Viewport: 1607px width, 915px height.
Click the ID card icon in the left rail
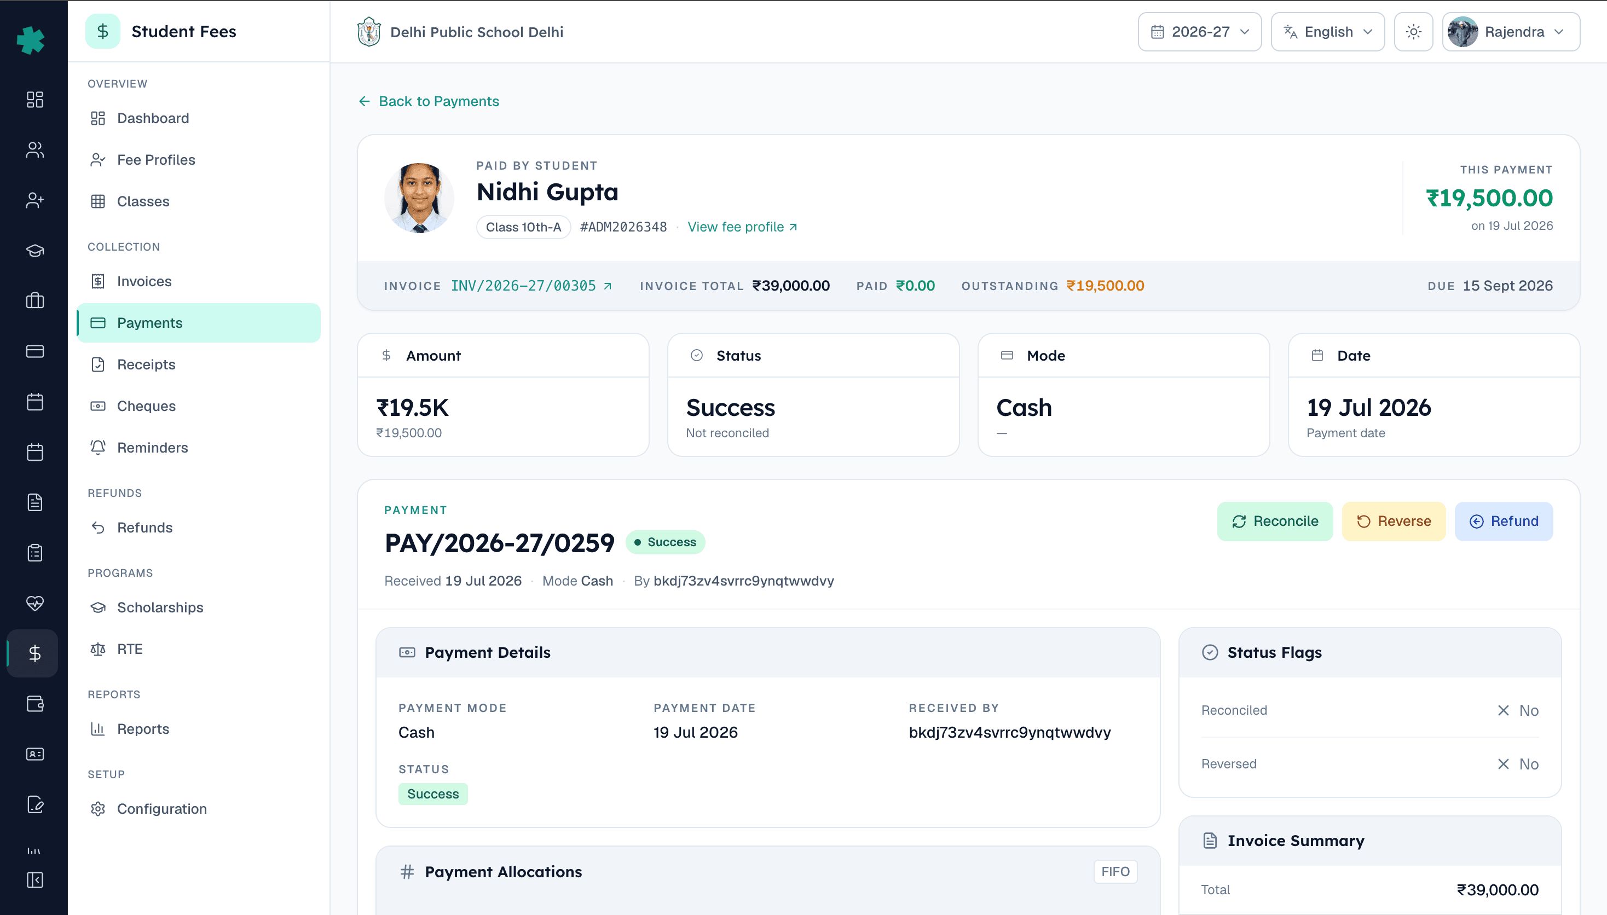click(x=34, y=754)
